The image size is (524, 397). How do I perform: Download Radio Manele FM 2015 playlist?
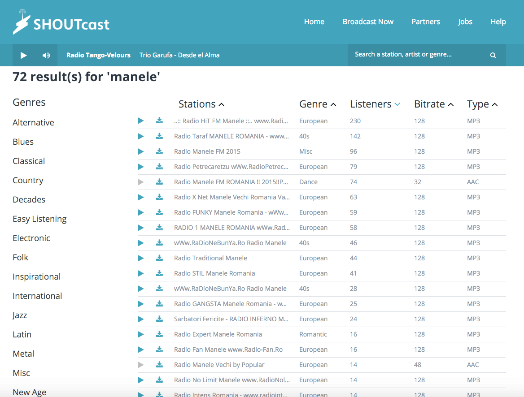(159, 151)
